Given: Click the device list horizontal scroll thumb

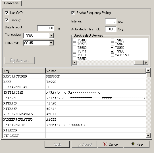Looking at the screenshot, I should pyautogui.click(x=139, y=62).
